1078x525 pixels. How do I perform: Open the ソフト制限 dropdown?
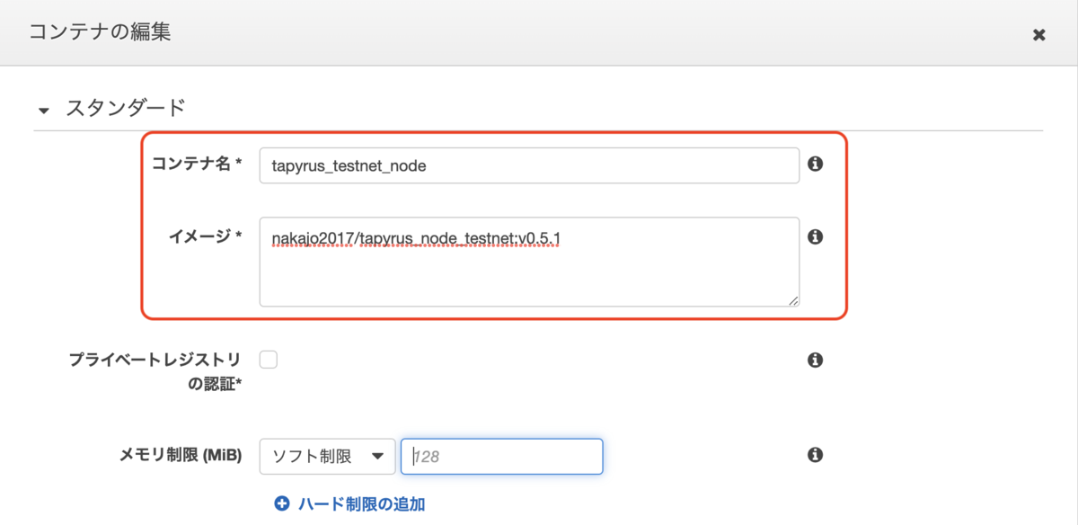[x=327, y=456]
